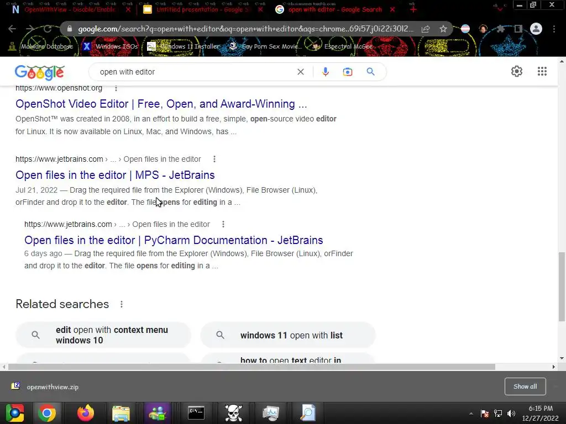Open options menu for MPS JetBrains result
566x424 pixels.
[214, 159]
